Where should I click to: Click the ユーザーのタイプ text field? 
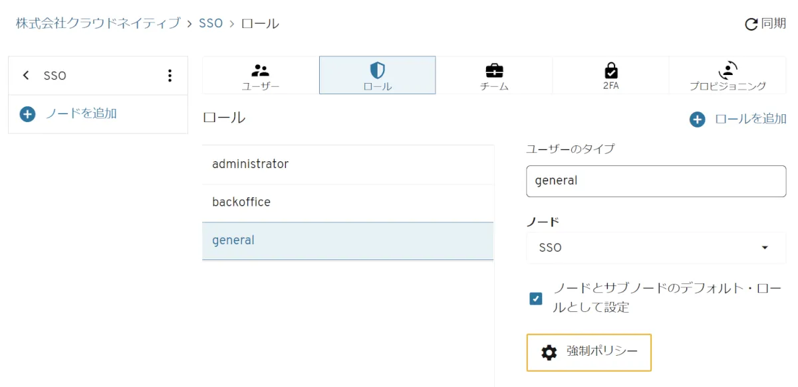click(x=656, y=181)
